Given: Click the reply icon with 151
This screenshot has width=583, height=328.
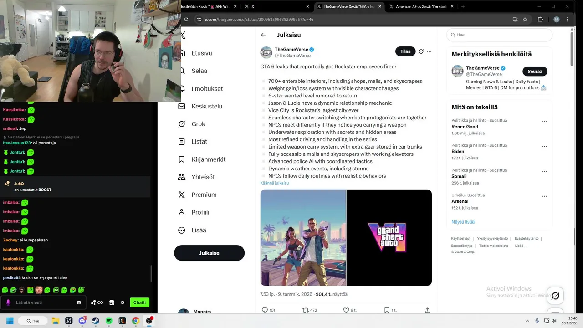Looking at the screenshot, I should (x=265, y=310).
